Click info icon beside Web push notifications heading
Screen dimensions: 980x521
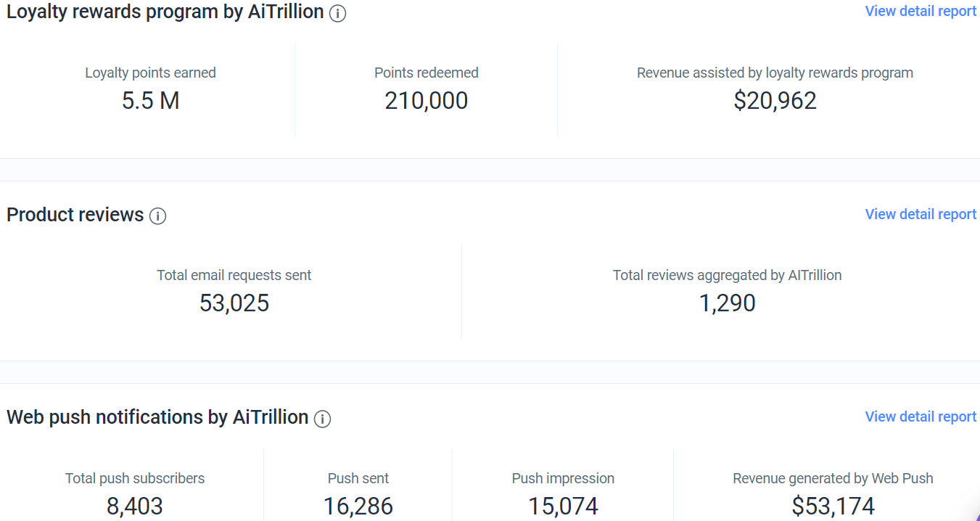pos(322,419)
